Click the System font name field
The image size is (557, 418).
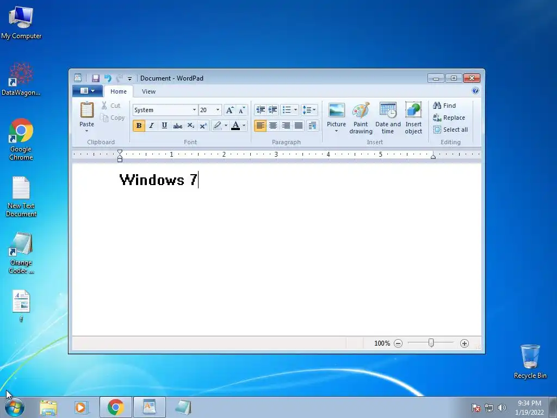[162, 110]
